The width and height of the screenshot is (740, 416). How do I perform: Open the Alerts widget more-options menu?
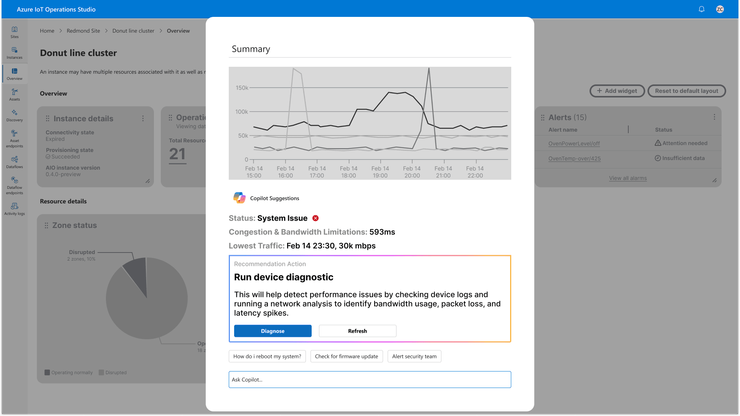(x=714, y=117)
